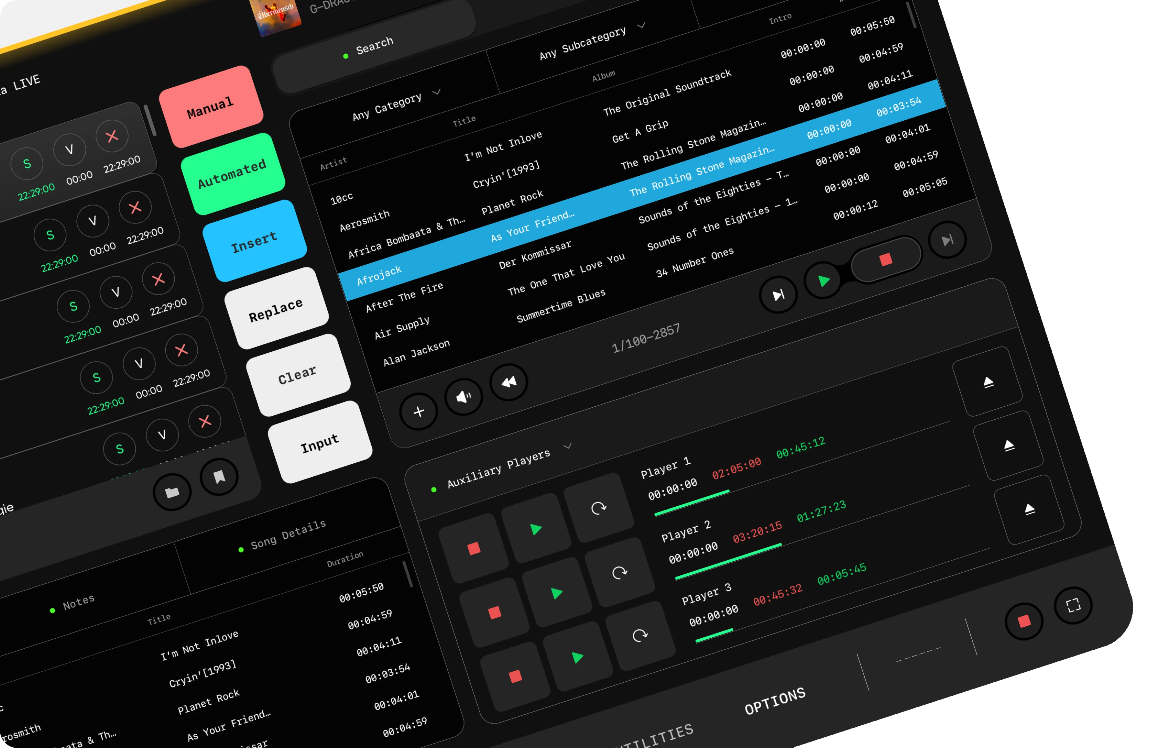Viewport: 1169px width, 748px height.
Task: Click the rewind double-arrow icon
Action: click(509, 382)
